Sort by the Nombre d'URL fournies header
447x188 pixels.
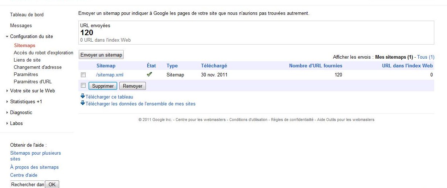coord(316,66)
